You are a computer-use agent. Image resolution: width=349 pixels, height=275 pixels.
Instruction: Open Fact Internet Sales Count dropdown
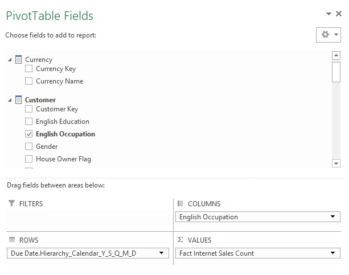[x=332, y=253]
